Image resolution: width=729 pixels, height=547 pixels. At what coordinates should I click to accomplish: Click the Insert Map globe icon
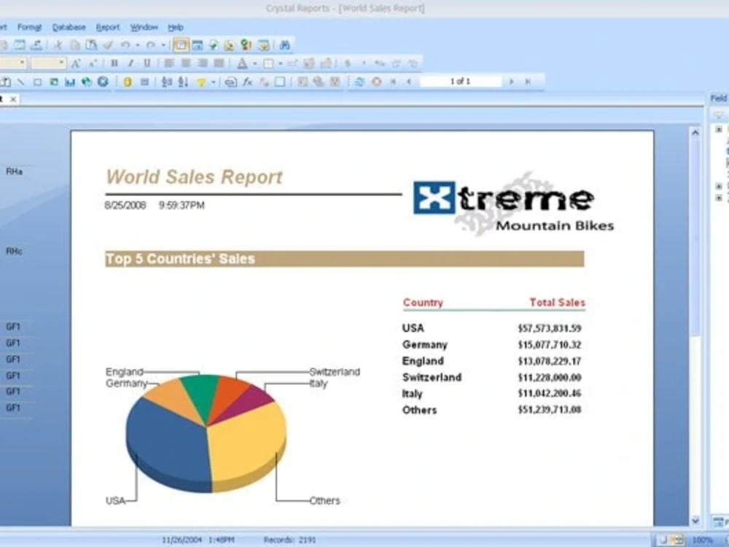click(x=87, y=82)
